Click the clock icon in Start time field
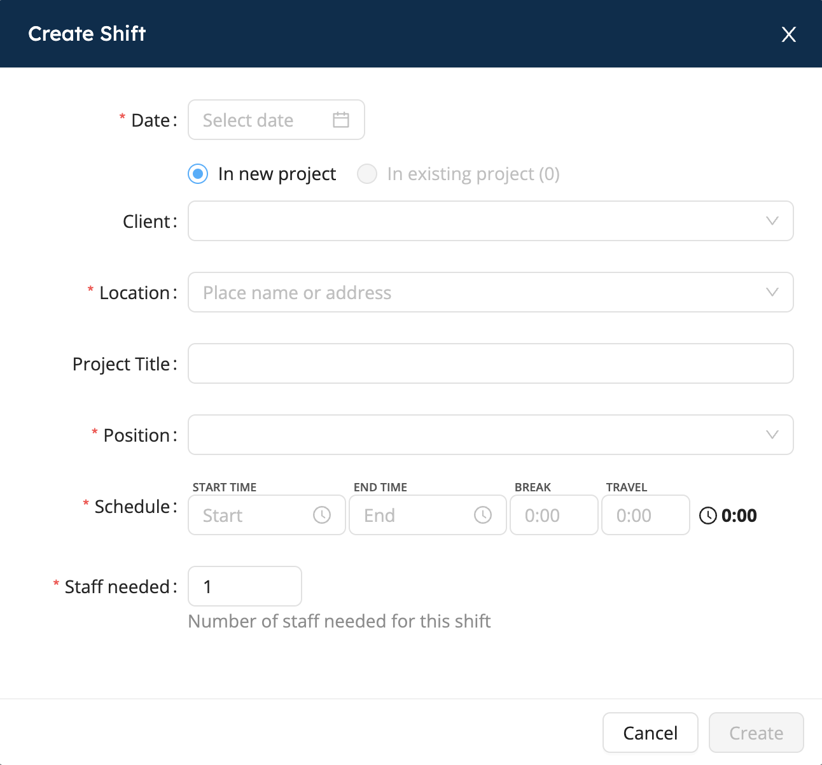The height and width of the screenshot is (765, 822). click(322, 515)
